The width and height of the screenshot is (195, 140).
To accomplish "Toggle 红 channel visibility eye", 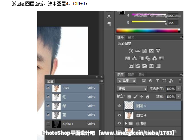I will (48, 97).
